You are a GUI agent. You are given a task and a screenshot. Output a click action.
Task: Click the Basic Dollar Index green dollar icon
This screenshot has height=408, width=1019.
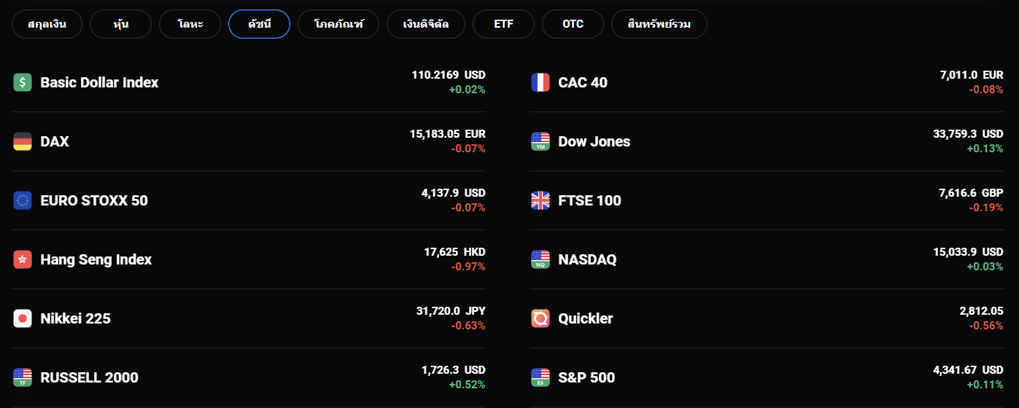pyautogui.click(x=23, y=82)
